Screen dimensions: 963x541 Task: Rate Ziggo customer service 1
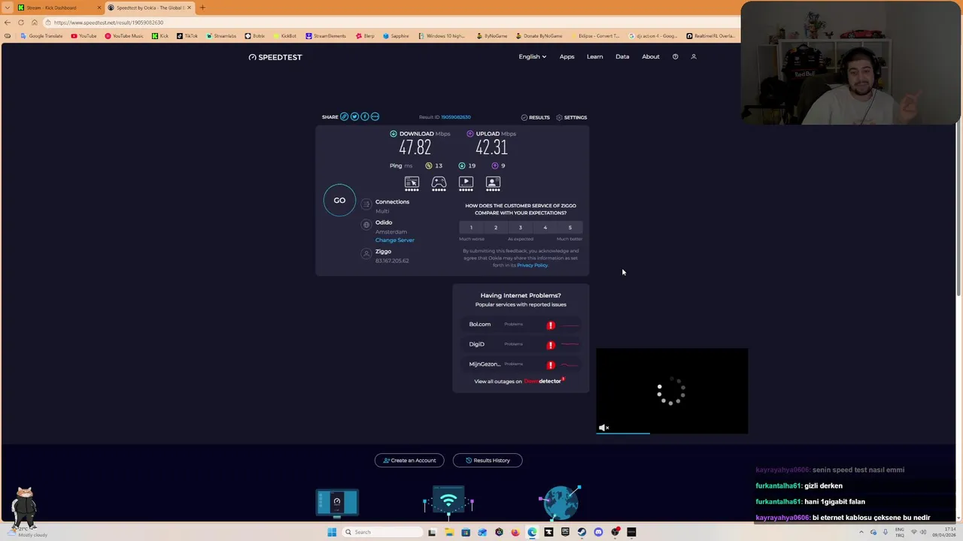471,228
